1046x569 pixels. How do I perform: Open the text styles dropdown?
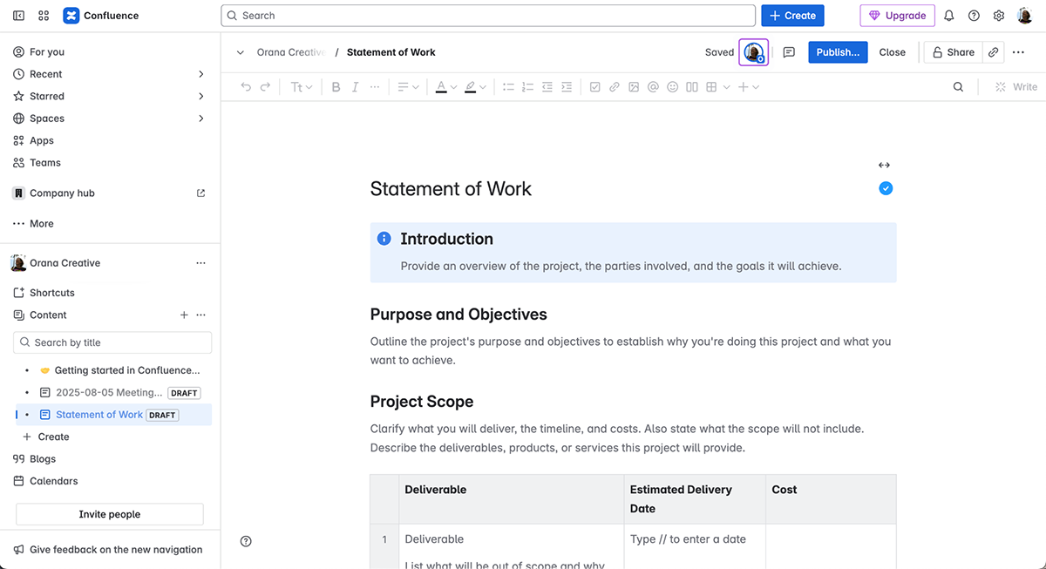click(302, 86)
